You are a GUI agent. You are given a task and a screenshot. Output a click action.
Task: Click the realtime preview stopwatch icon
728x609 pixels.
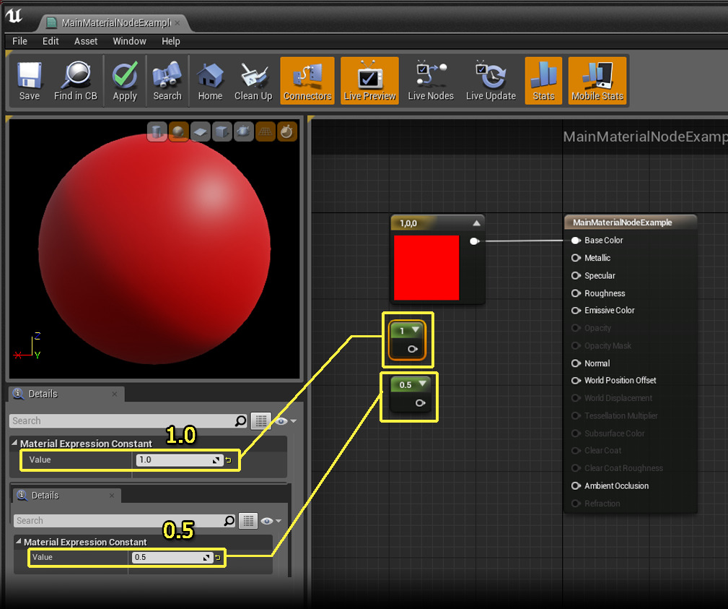click(x=286, y=131)
